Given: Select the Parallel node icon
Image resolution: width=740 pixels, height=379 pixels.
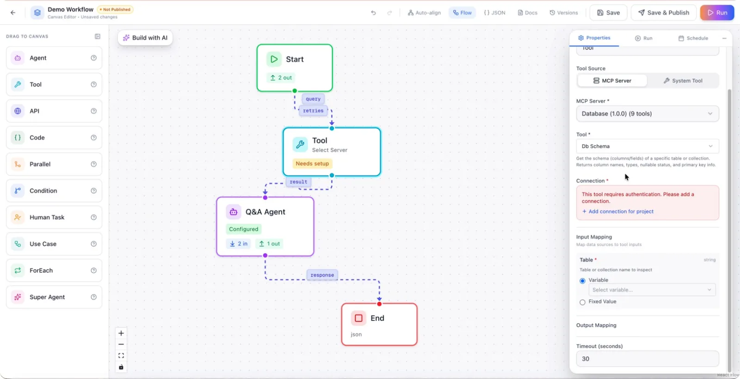Looking at the screenshot, I should 18,164.
